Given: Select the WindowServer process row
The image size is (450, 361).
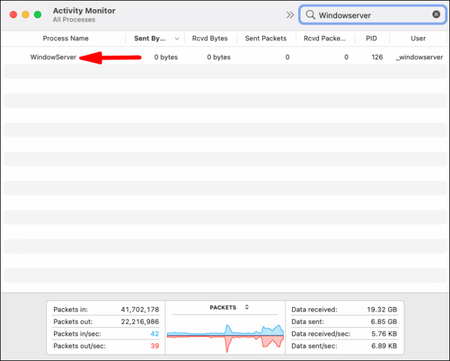Looking at the screenshot, I should 225,57.
